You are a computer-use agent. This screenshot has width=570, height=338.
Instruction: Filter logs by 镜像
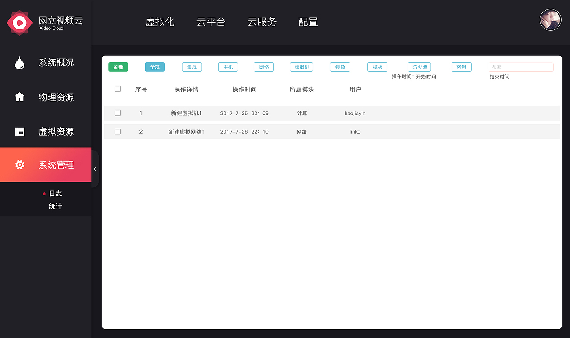tap(340, 67)
